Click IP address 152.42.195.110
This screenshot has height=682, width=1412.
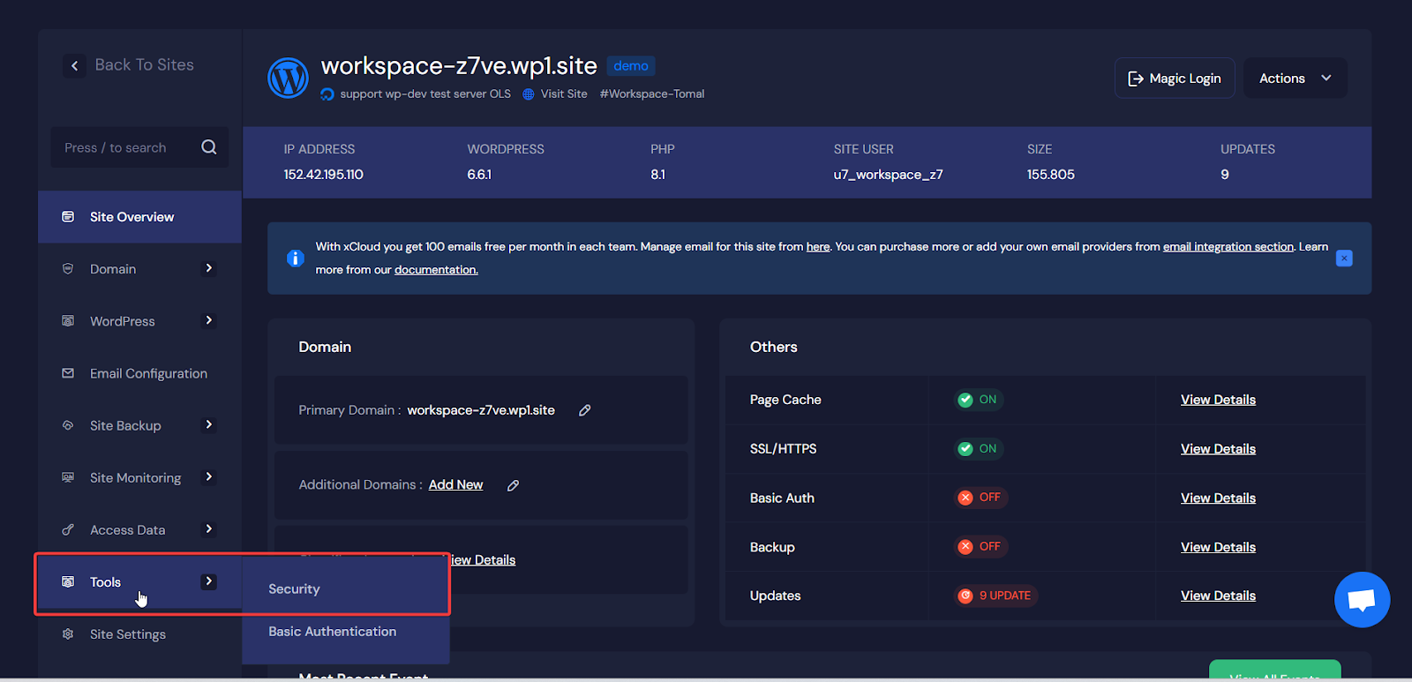(324, 175)
